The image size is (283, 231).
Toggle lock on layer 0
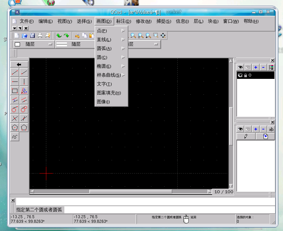coord(246,75)
